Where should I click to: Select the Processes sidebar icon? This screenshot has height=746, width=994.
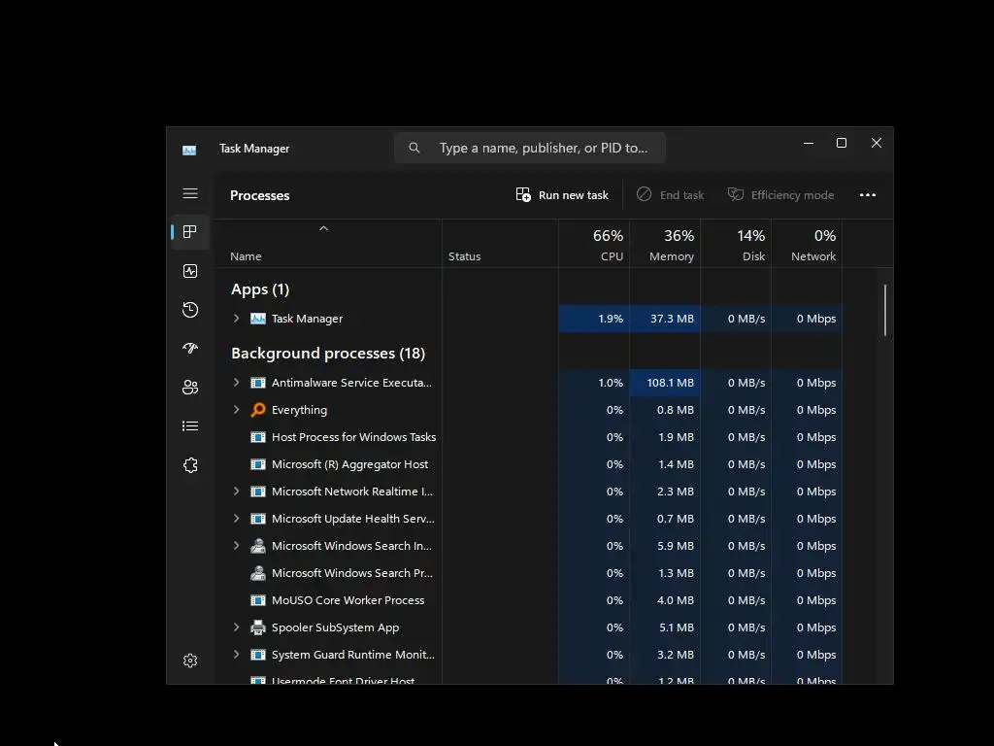click(x=190, y=232)
